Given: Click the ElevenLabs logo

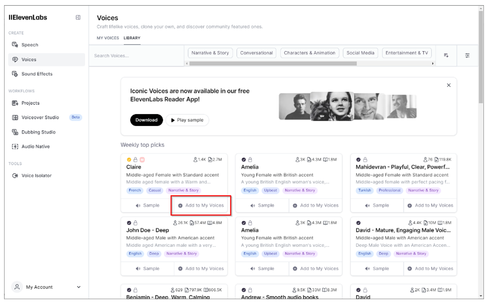Looking at the screenshot, I should [x=28, y=17].
